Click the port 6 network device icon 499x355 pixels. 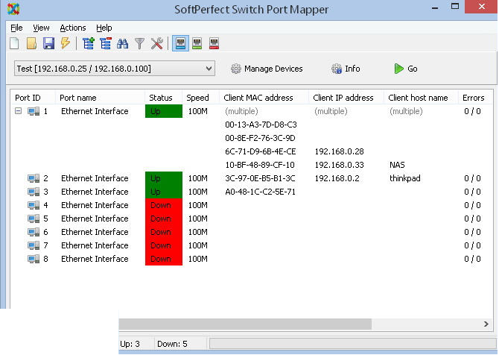tap(34, 232)
